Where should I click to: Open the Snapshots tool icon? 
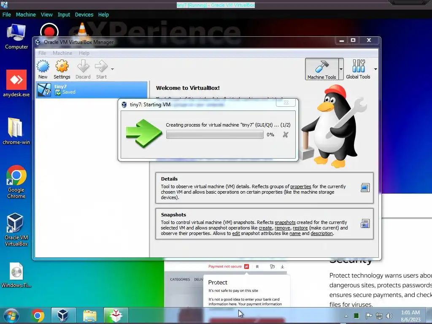tap(365, 224)
